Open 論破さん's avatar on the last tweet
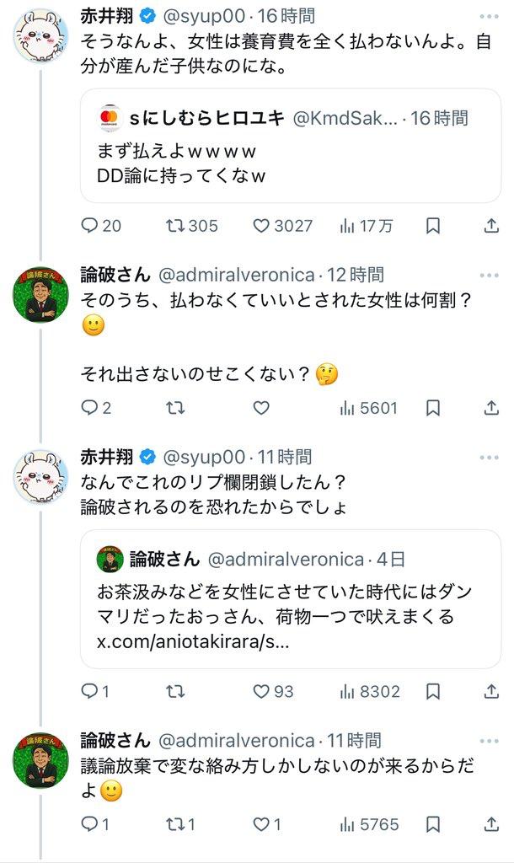Screen dimensions: 514x863 click(x=40, y=759)
